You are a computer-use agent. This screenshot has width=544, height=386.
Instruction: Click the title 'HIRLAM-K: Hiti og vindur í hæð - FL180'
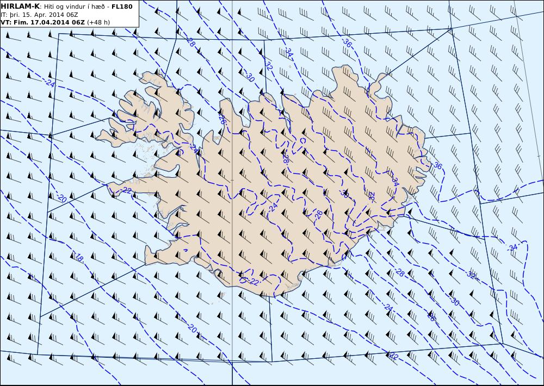(x=66, y=7)
